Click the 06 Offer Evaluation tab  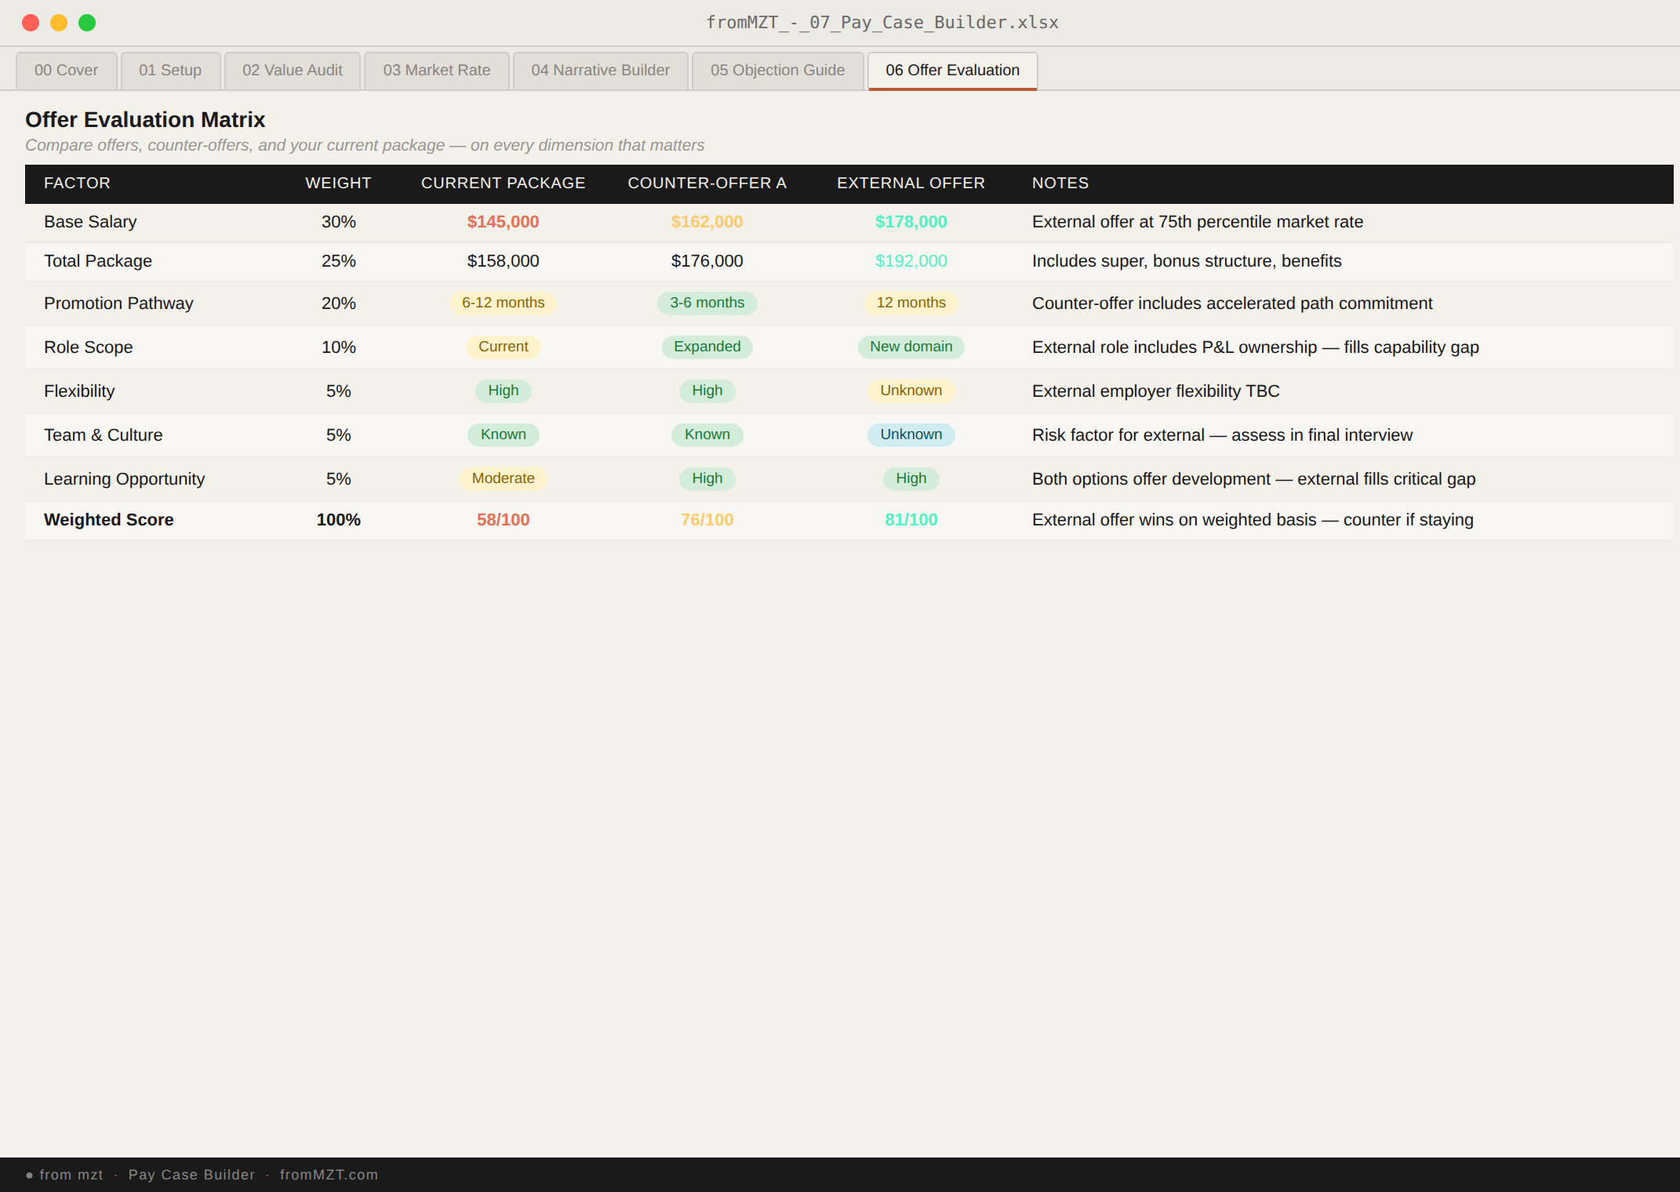click(x=953, y=71)
